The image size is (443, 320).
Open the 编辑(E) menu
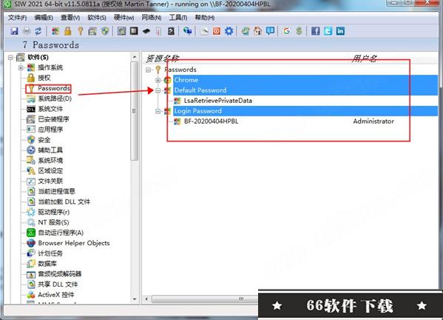coord(44,18)
